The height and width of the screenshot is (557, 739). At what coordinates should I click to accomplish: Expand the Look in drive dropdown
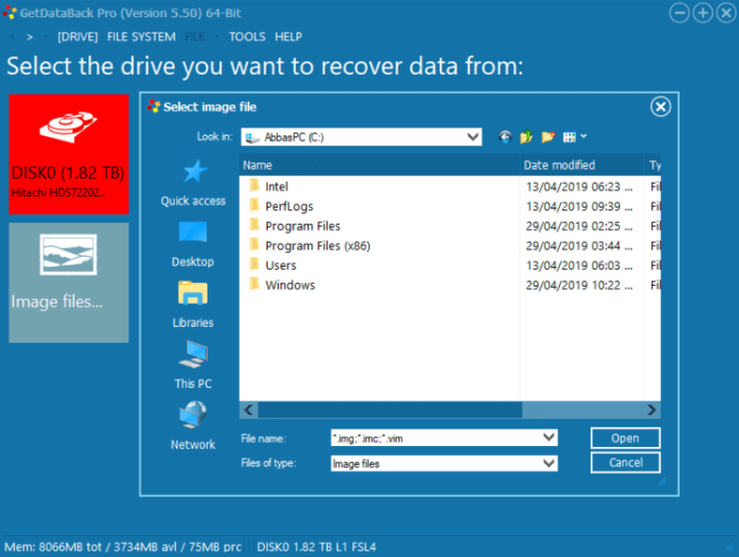[472, 137]
